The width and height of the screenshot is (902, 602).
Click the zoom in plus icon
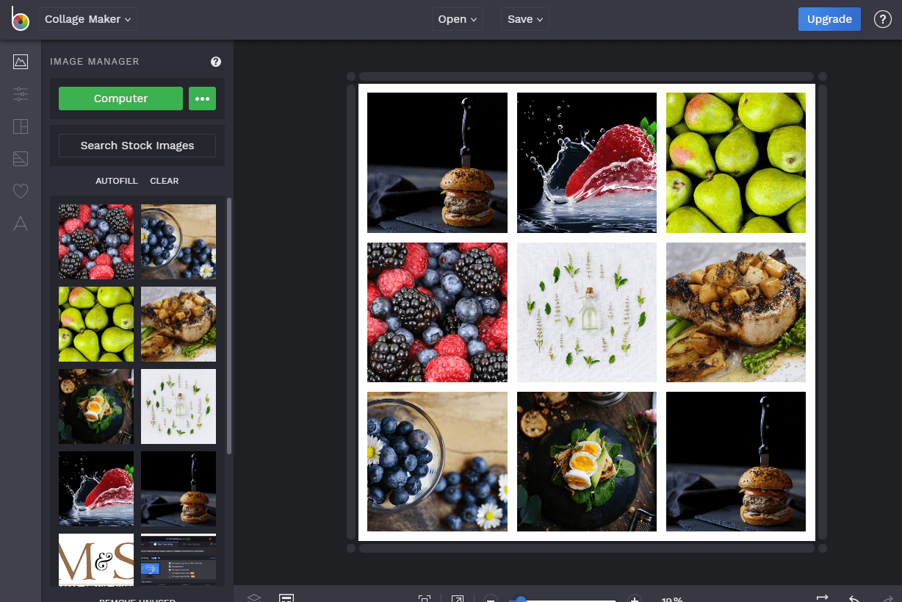(635, 598)
